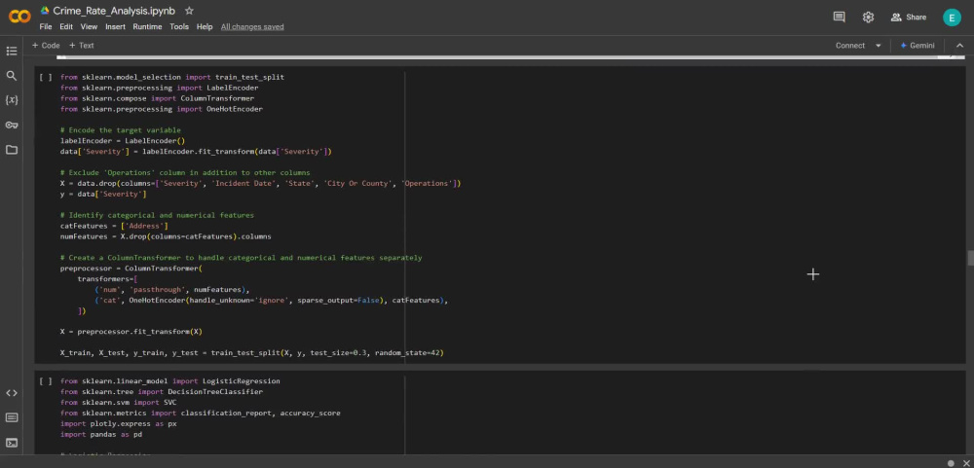Open the comments panel icon
The height and width of the screenshot is (468, 974).
839,17
